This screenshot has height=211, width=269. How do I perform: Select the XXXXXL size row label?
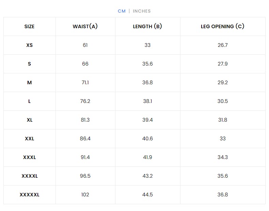[30, 195]
